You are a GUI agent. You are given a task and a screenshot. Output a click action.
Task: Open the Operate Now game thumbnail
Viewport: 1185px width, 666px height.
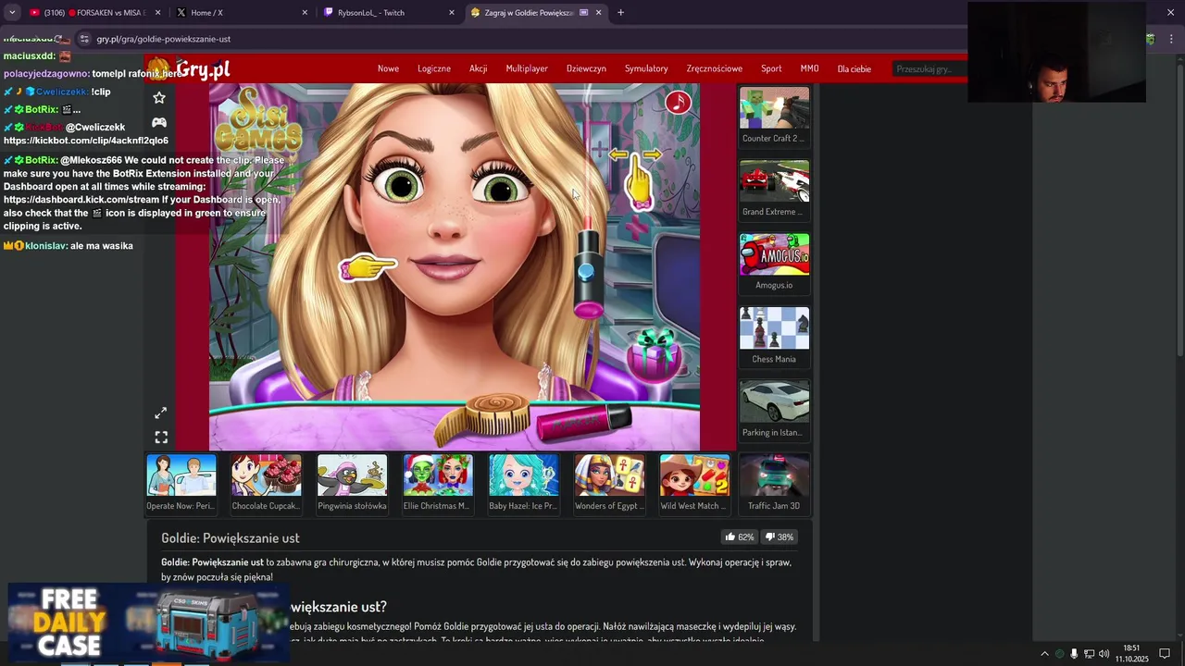pos(181,483)
